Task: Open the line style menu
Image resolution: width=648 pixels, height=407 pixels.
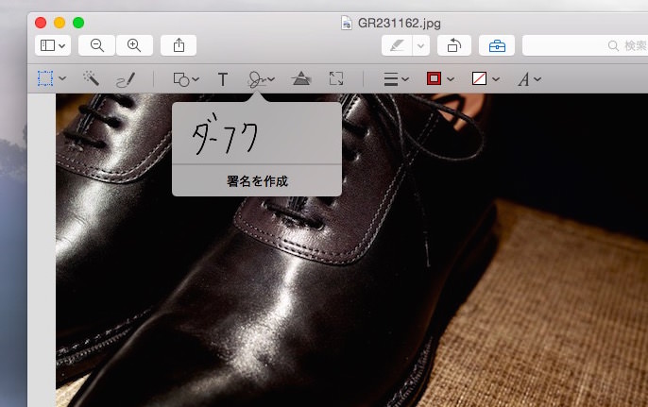Action: click(x=396, y=79)
